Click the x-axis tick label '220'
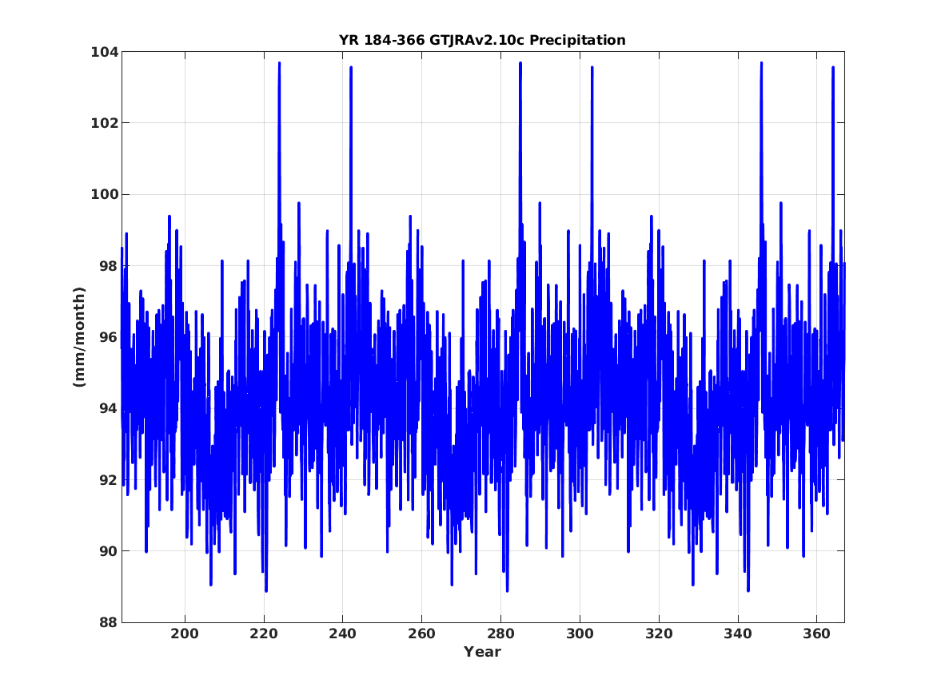This screenshot has width=933, height=699. 264,634
